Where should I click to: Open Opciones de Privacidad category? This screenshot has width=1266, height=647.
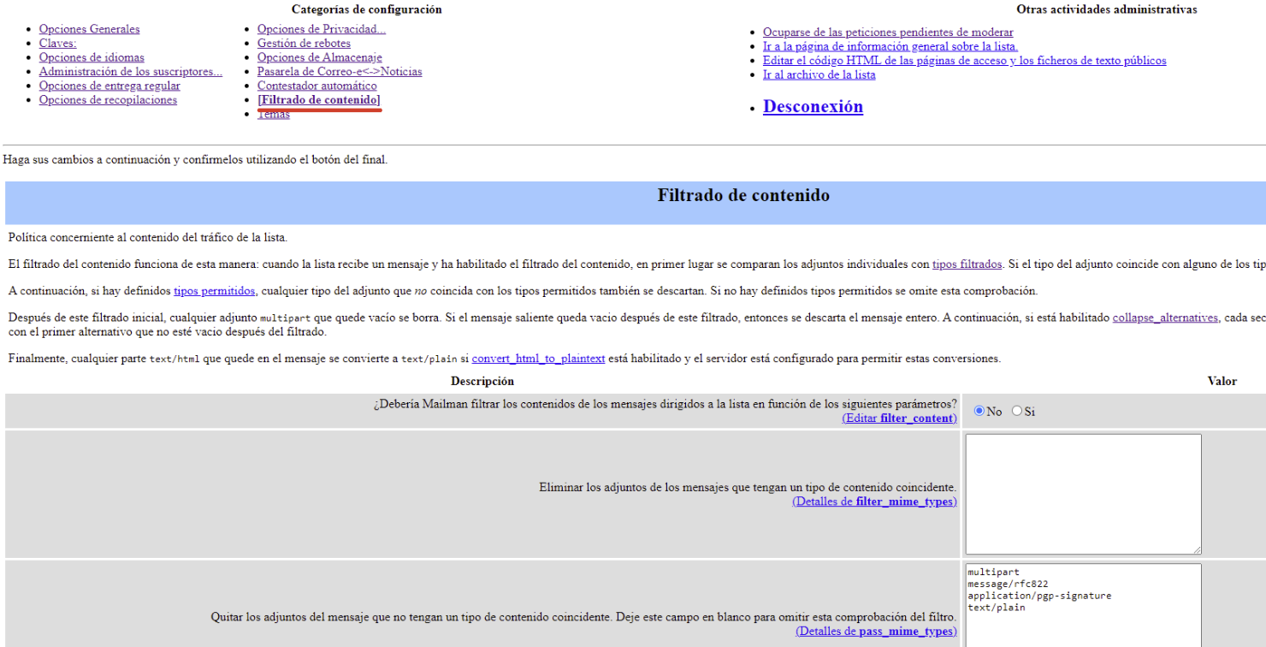[x=322, y=29]
